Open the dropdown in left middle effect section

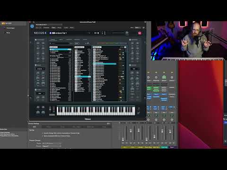click(x=41, y=69)
